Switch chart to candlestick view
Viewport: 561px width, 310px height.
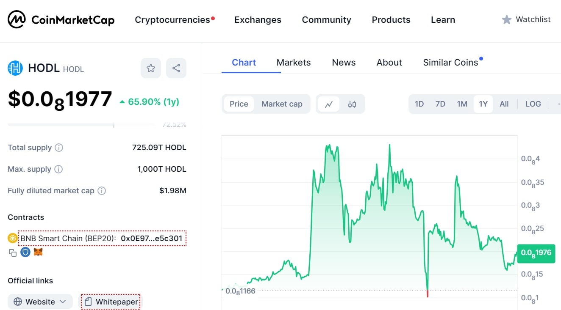tap(352, 104)
